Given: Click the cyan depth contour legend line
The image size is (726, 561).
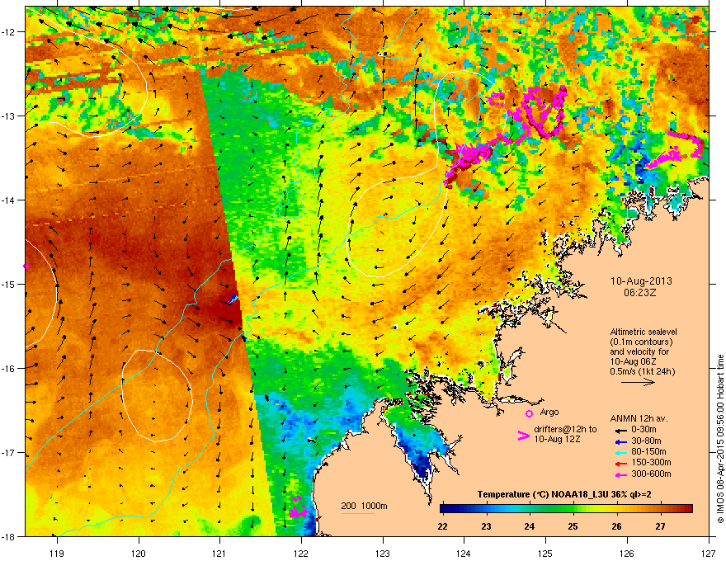Looking at the screenshot, I should (358, 513).
